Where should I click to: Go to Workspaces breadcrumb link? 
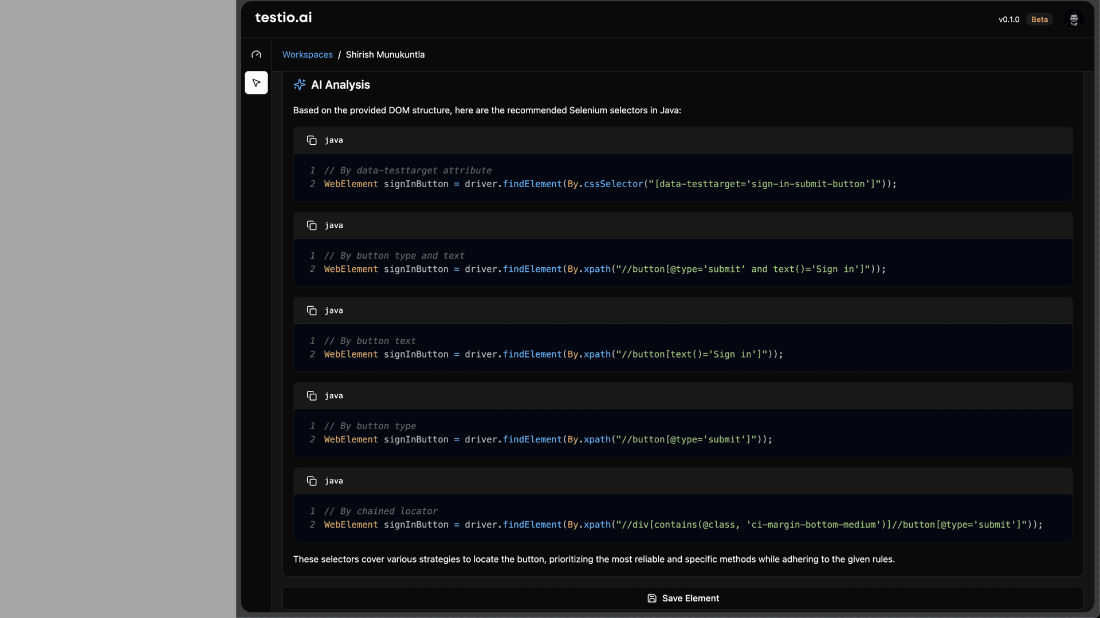pyautogui.click(x=307, y=55)
